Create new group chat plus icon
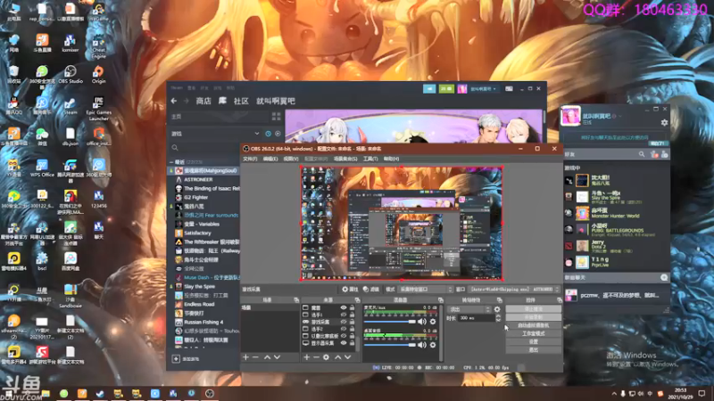This screenshot has width=714, height=401. click(664, 277)
